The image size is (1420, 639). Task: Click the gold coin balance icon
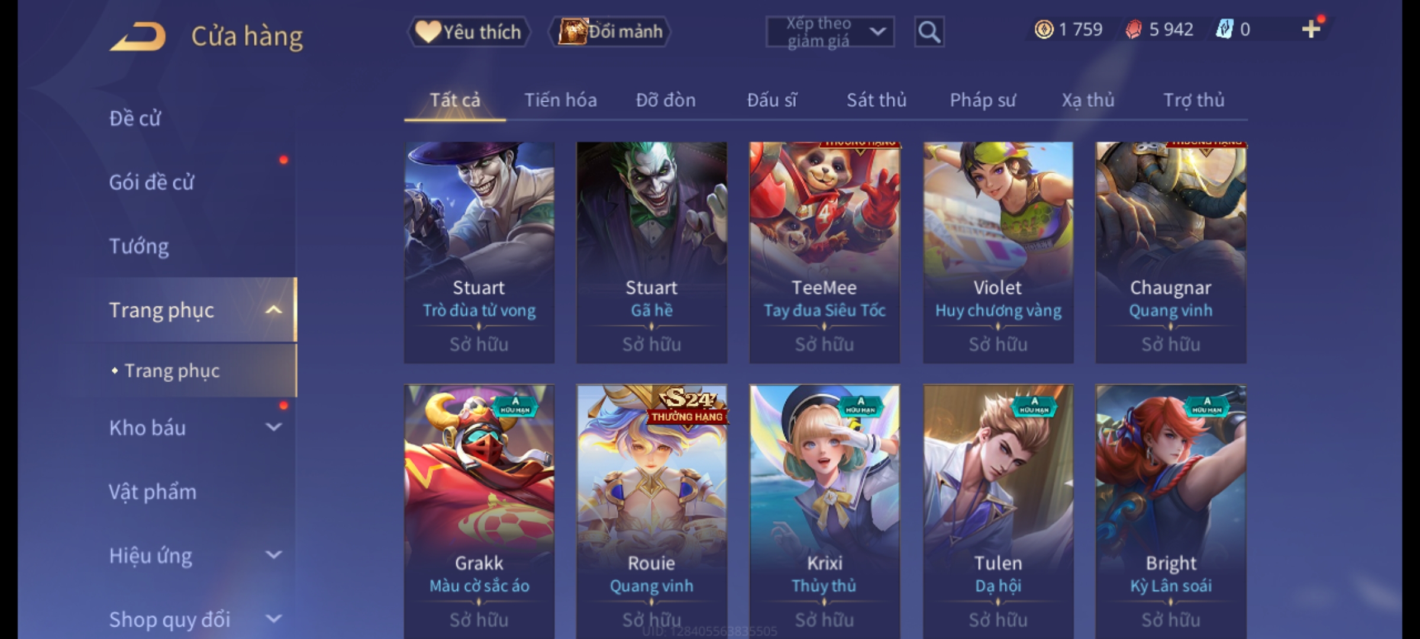(1044, 30)
